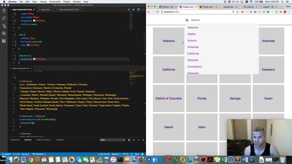292x164 pixels.
Task: Click the Hawaii state tile
Action: coord(168,127)
